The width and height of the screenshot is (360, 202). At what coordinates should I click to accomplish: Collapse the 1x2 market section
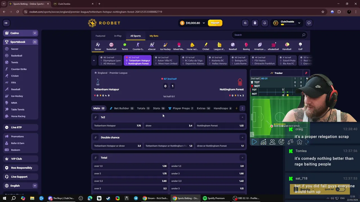[x=242, y=117]
